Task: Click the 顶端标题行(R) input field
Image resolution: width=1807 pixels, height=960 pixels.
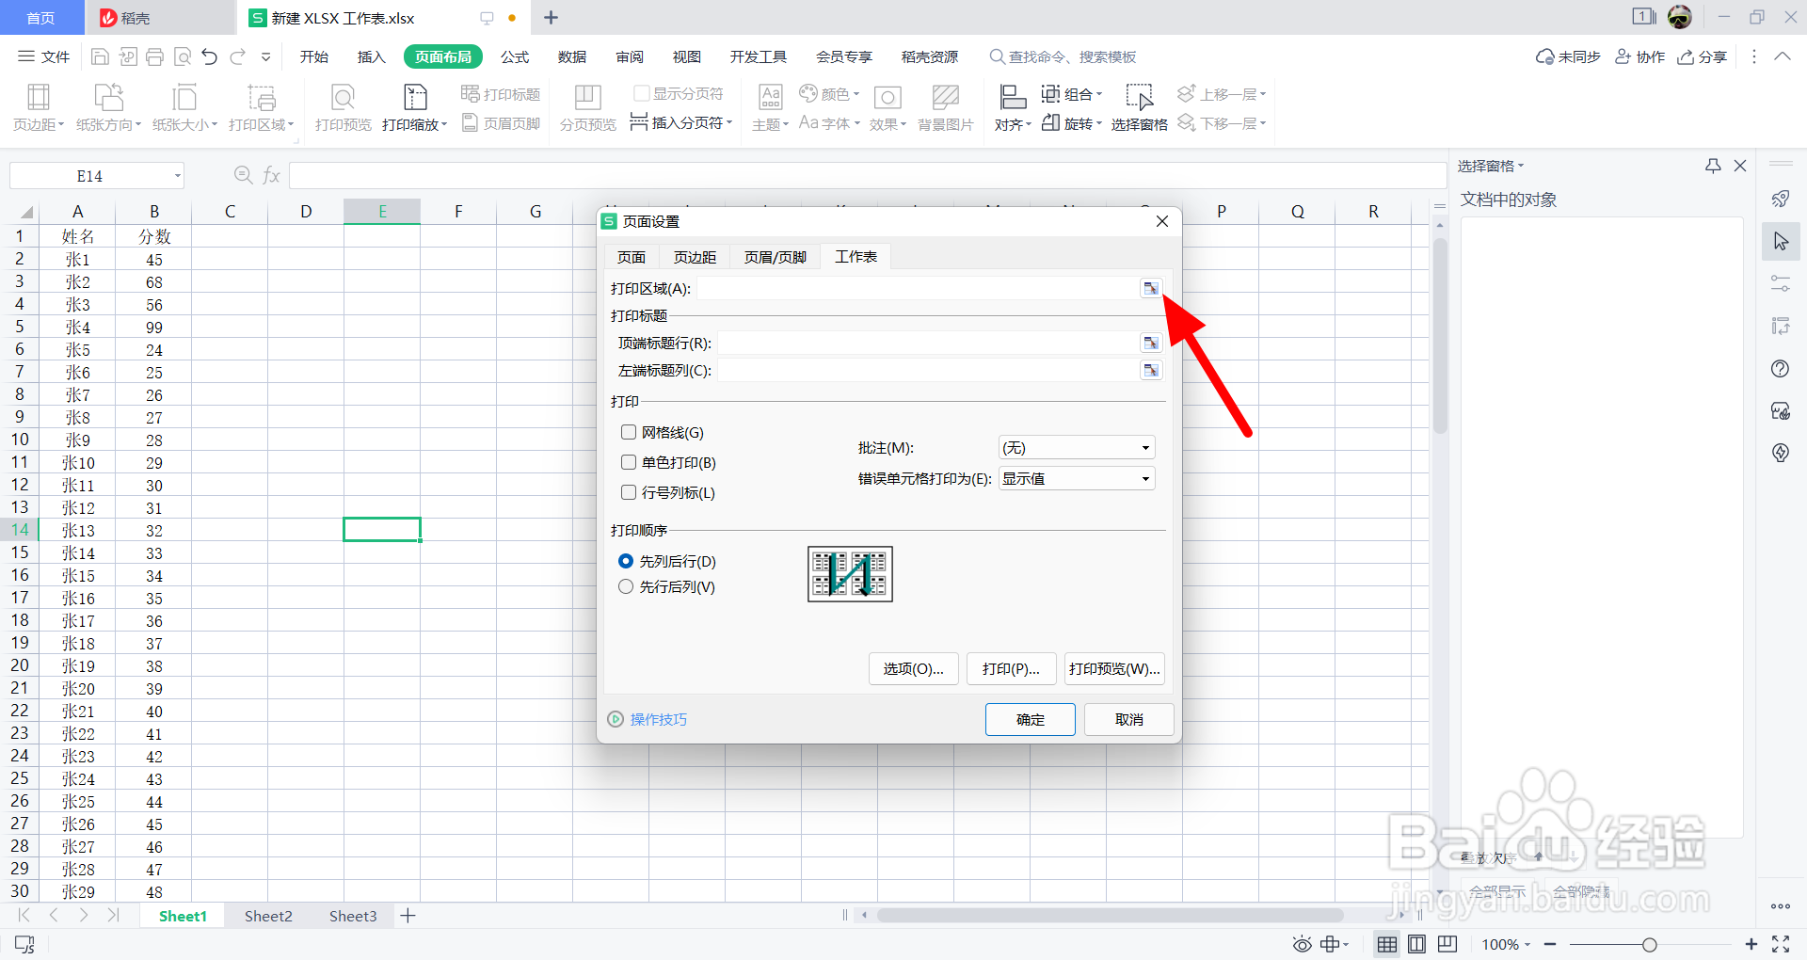Action: [928, 344]
